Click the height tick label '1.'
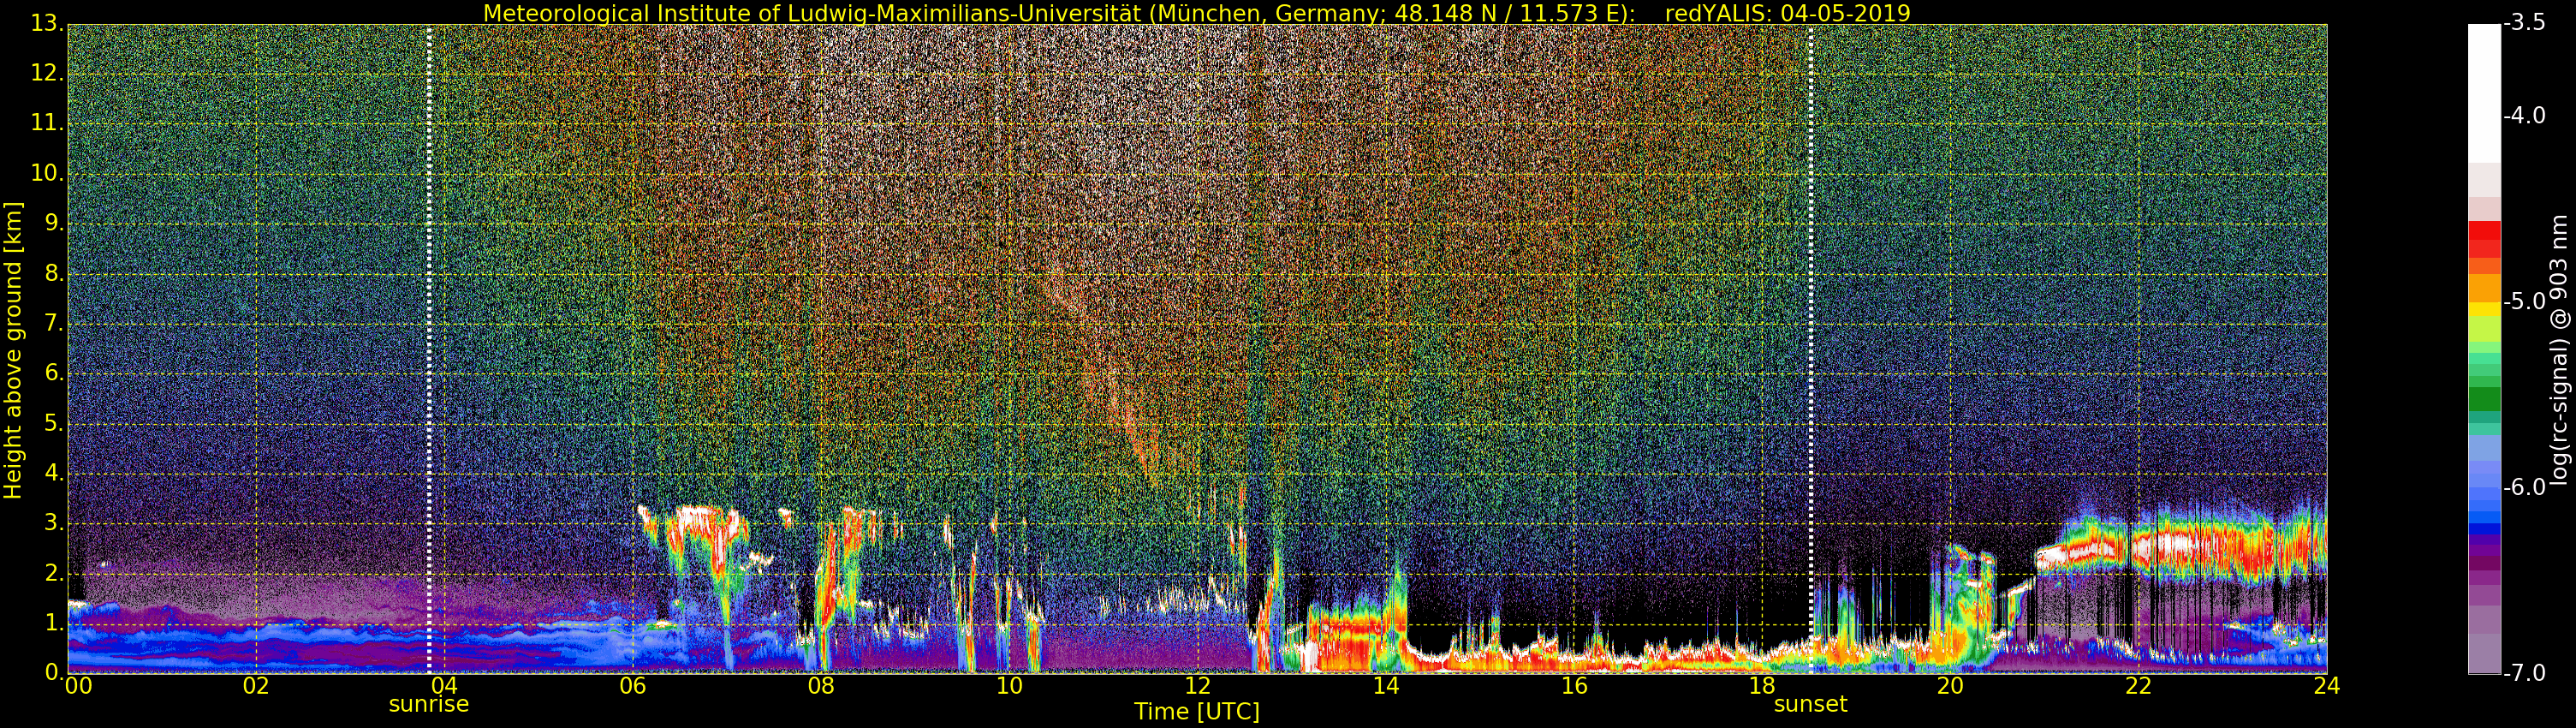 [54, 624]
